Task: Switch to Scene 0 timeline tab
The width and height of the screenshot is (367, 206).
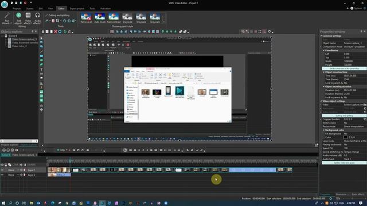Action: tap(6, 155)
